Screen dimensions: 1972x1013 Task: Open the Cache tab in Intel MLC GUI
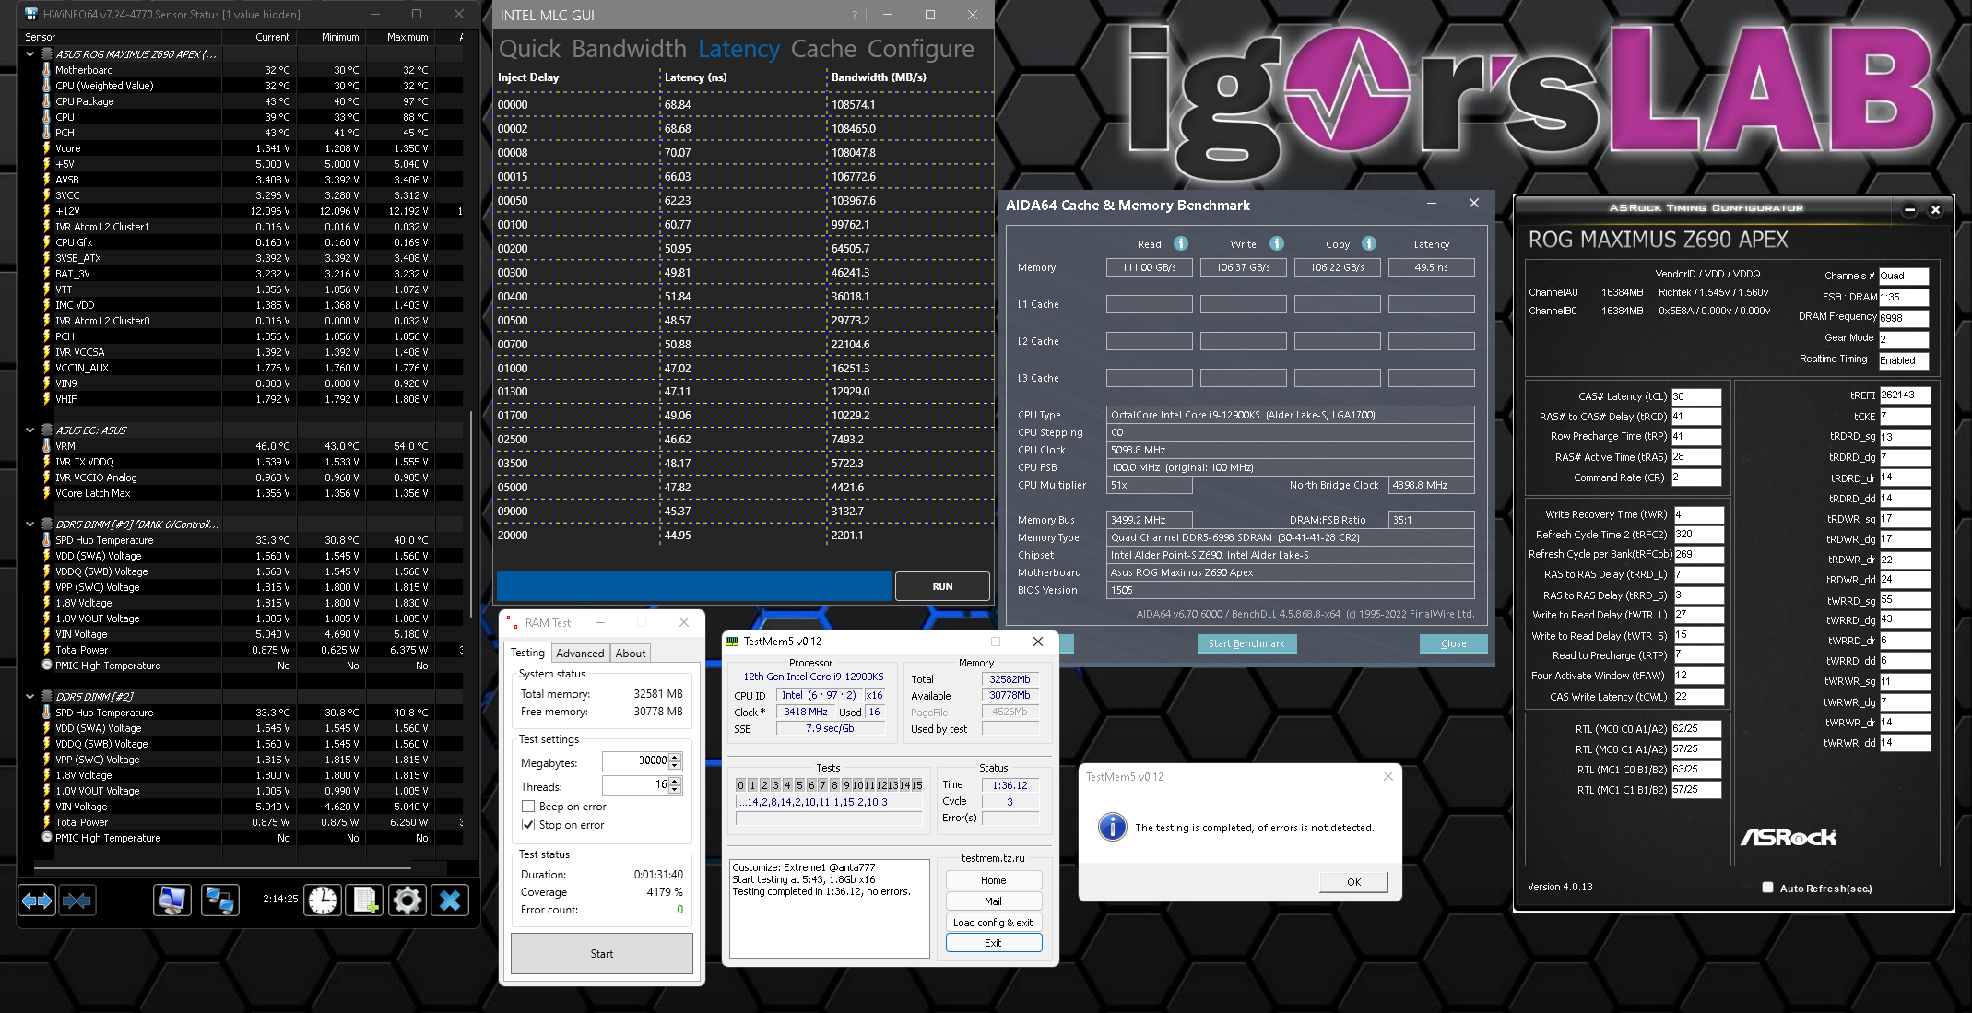[x=824, y=49]
